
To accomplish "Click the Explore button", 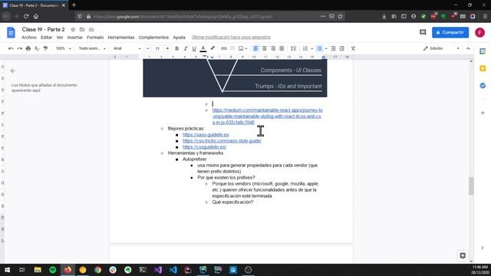I will 463,255.
